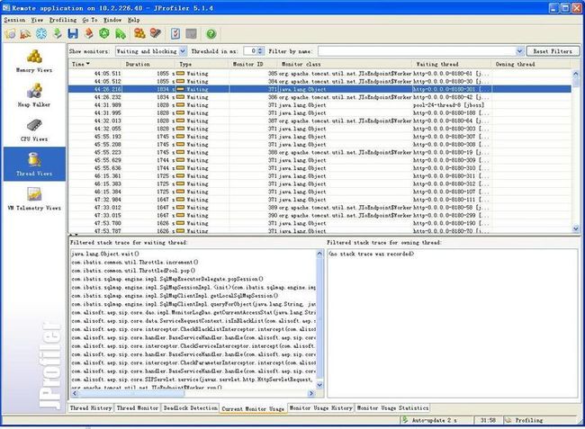
Task: Increase the Threshold in ms value
Action: click(260, 49)
